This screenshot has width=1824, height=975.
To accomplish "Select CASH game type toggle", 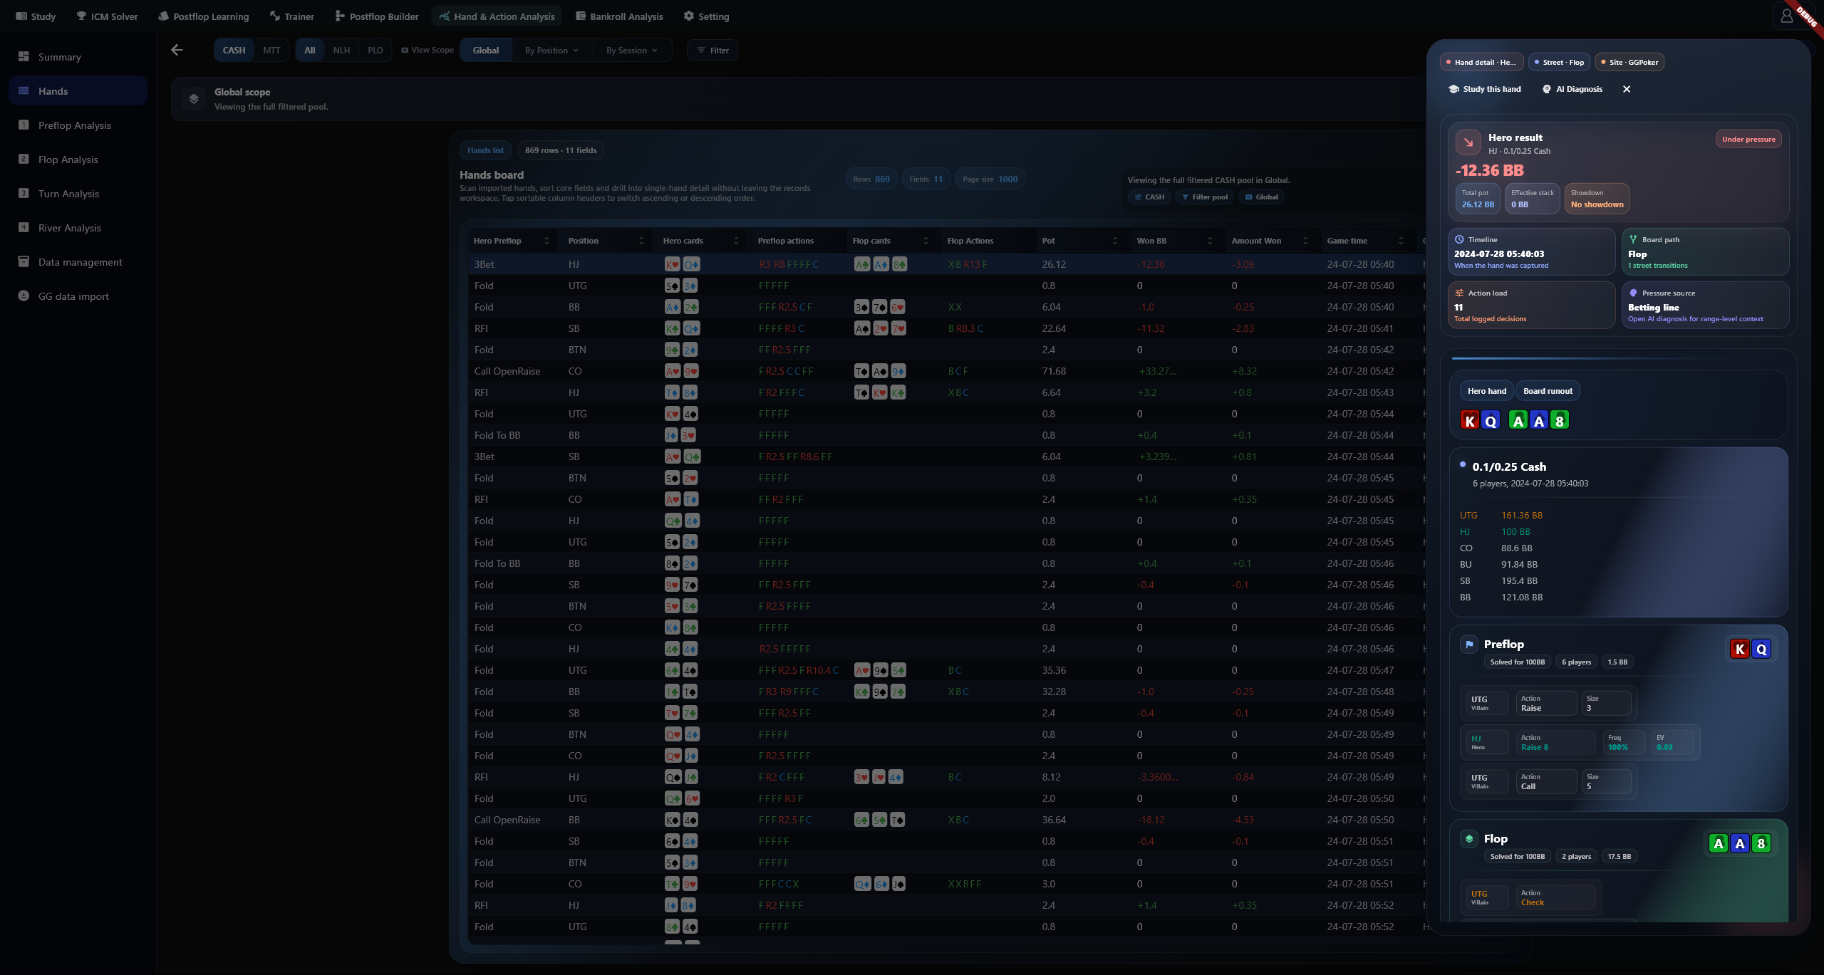I will click(x=234, y=50).
